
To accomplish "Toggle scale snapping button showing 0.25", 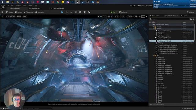I will pyautogui.click(x=130, y=16).
